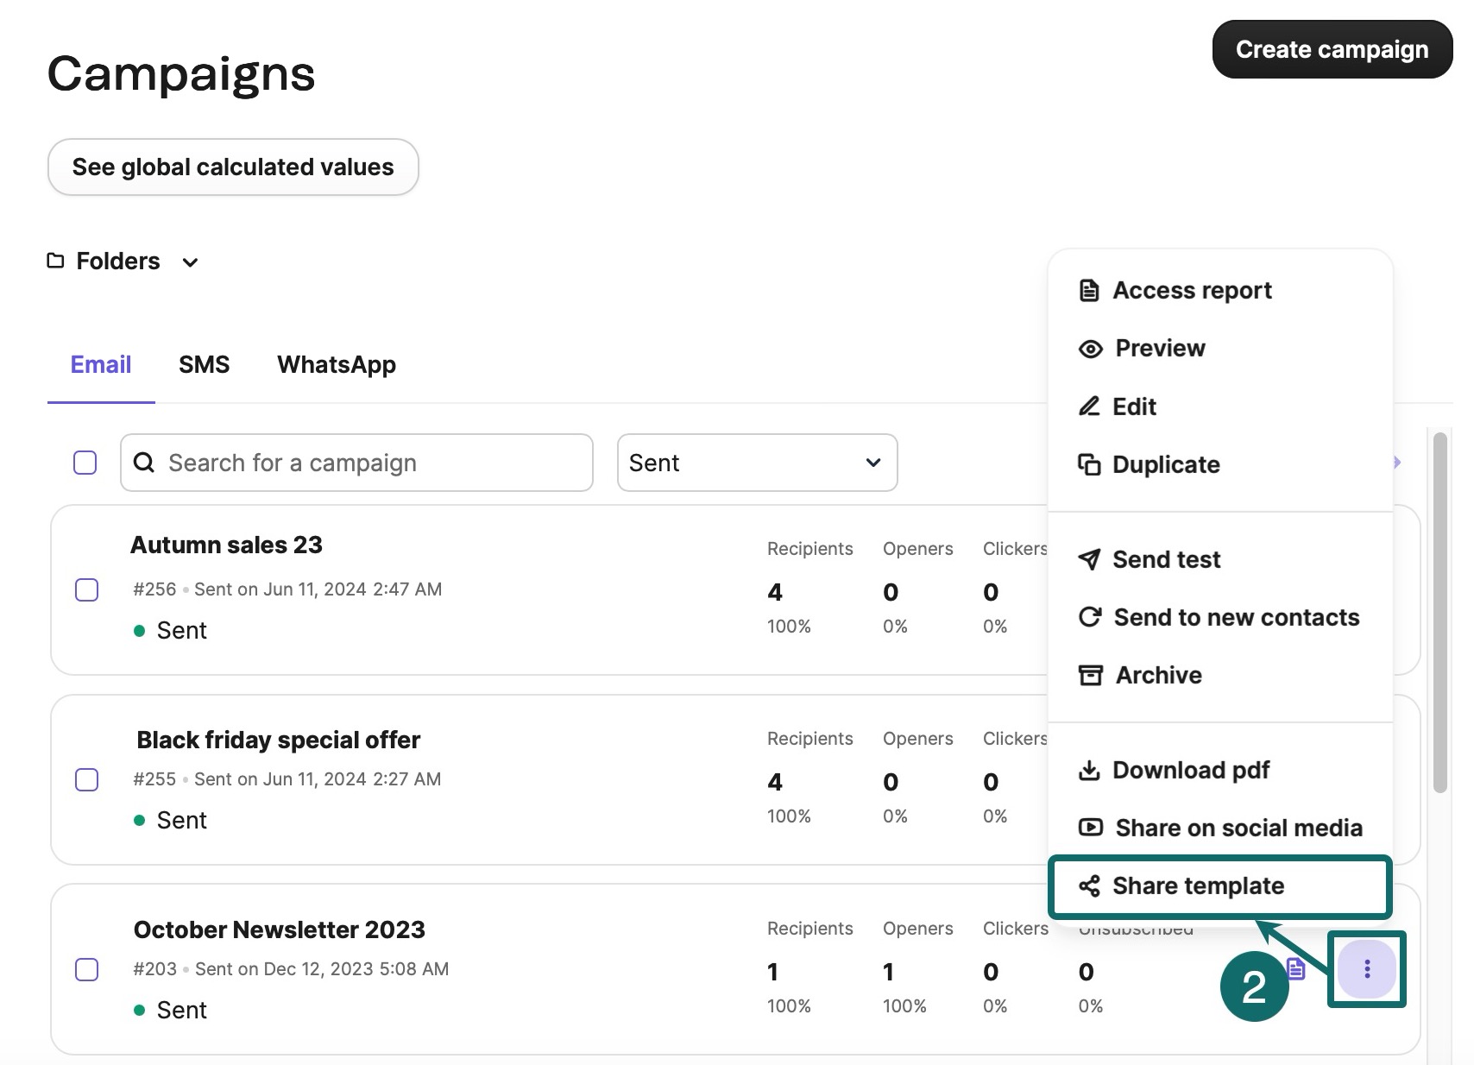Viewport: 1474px width, 1065px height.
Task: Click the Download pdf icon
Action: coord(1089,770)
